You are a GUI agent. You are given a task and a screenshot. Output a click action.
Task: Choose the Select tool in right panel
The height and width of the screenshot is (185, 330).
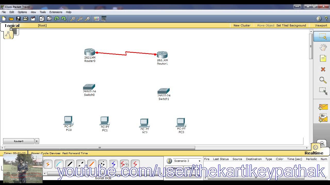pyautogui.click(x=323, y=36)
